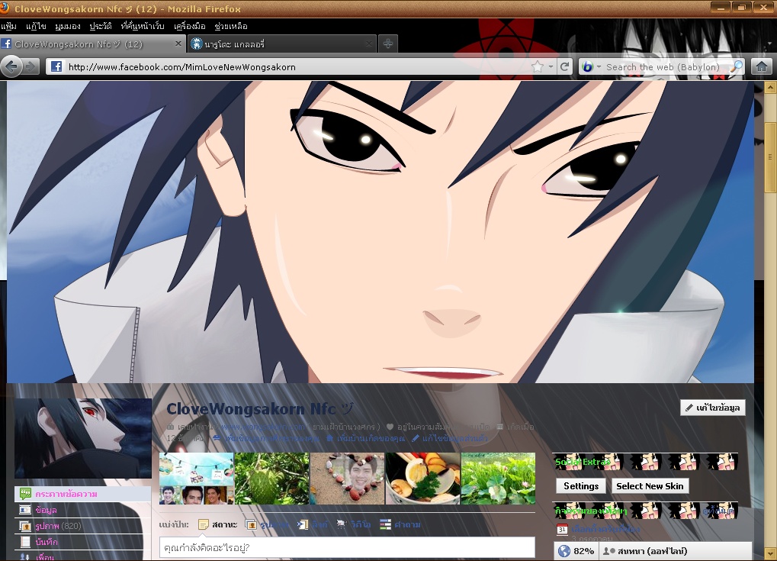Click ดูทั้งหมด see all link
The image size is (777, 561).
pyautogui.click(x=718, y=511)
